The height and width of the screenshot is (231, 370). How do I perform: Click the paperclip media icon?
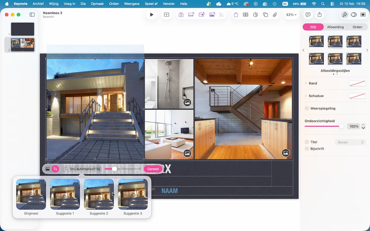coord(275,15)
